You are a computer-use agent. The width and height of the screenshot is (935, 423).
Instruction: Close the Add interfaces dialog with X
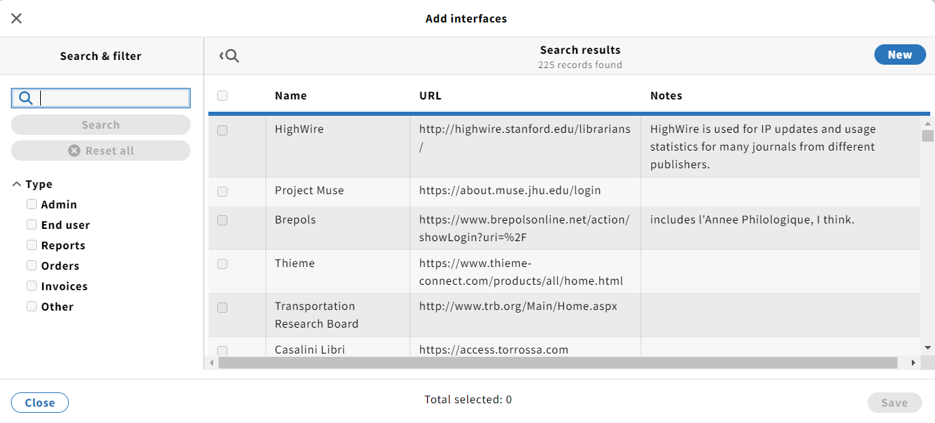click(16, 18)
